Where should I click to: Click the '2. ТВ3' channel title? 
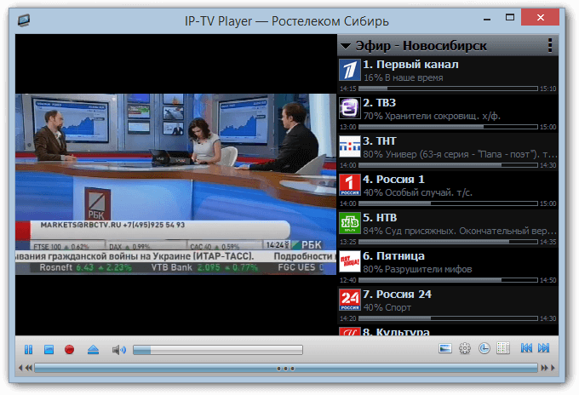379,103
